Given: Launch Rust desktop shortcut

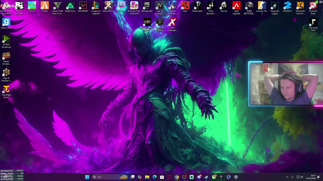Looking at the screenshot, I should (x=185, y=7).
